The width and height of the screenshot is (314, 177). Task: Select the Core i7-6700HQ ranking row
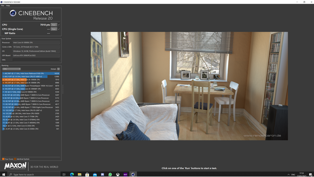coord(31,120)
